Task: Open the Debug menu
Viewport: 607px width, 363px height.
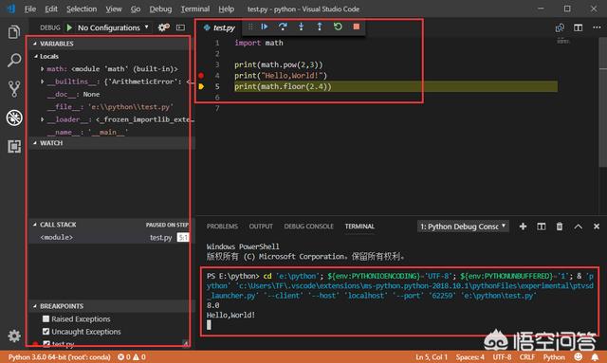Action: pos(160,9)
